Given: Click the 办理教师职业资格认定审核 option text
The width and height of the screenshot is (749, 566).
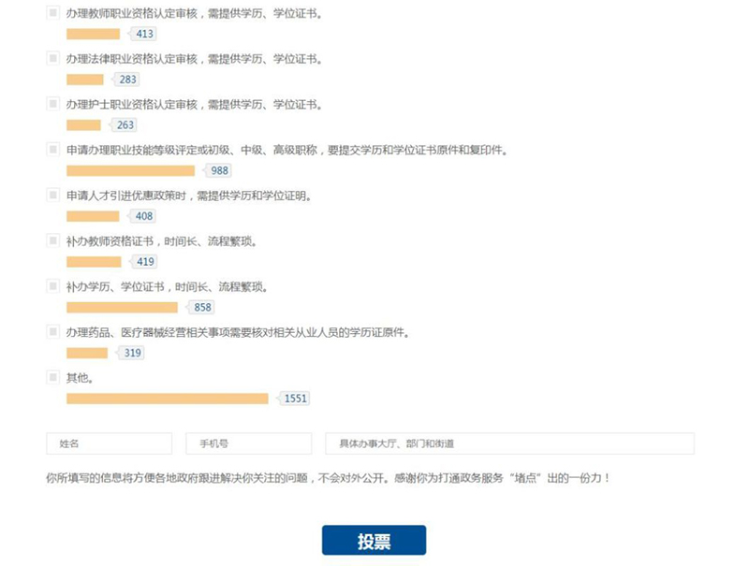Looking at the screenshot, I should coord(194,13).
